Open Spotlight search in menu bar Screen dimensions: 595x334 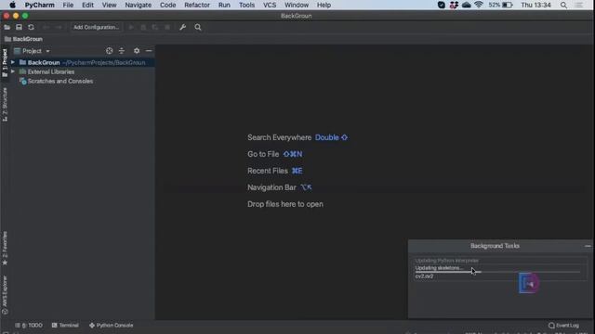point(564,5)
